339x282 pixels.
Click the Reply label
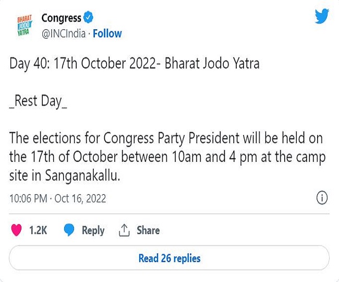tap(93, 230)
